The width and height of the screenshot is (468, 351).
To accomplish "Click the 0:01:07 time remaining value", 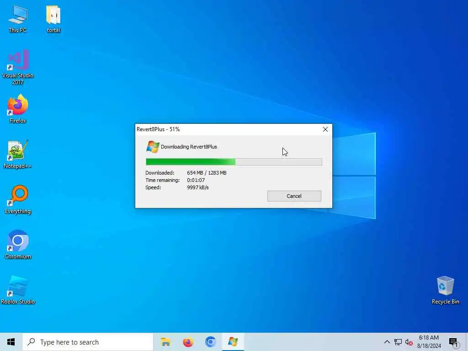I will 196,180.
